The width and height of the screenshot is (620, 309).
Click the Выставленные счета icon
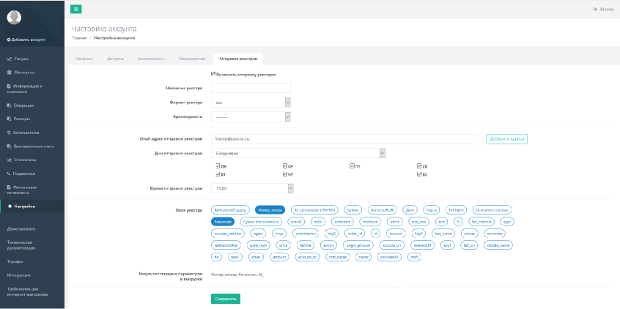coord(9,146)
